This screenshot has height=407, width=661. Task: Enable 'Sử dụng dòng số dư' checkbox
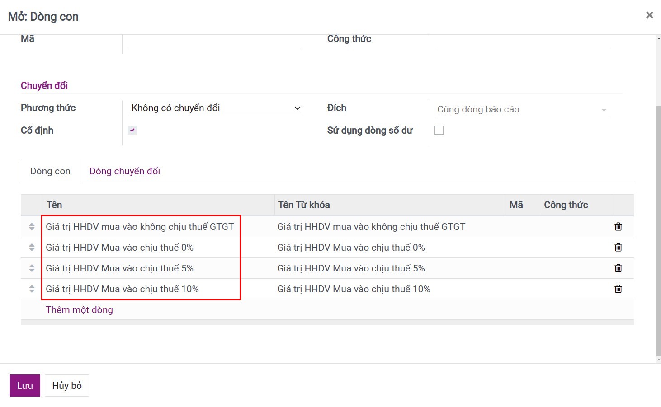[439, 131]
